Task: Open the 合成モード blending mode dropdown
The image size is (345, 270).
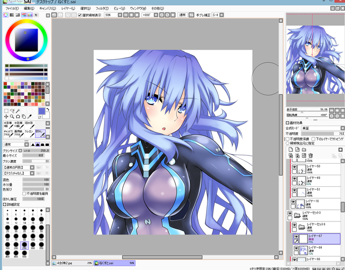Action: pos(342,128)
